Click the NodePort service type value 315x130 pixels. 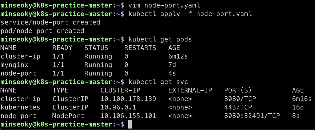pos(68,116)
